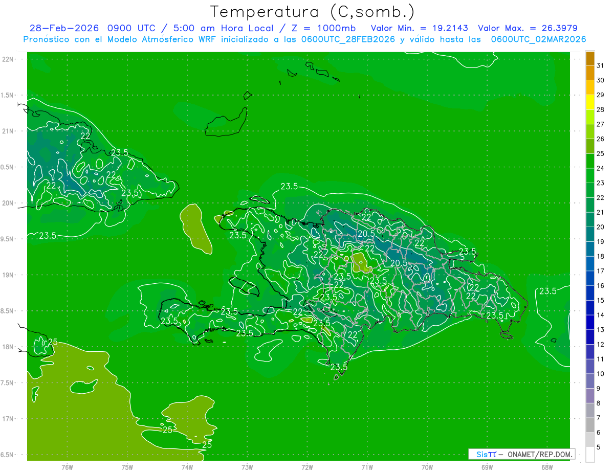The height and width of the screenshot is (474, 614).
Task: Click the '21N' latitude axis label
Action: pos(7,131)
